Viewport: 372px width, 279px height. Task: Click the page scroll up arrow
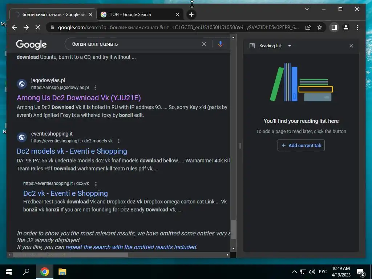[233, 37]
